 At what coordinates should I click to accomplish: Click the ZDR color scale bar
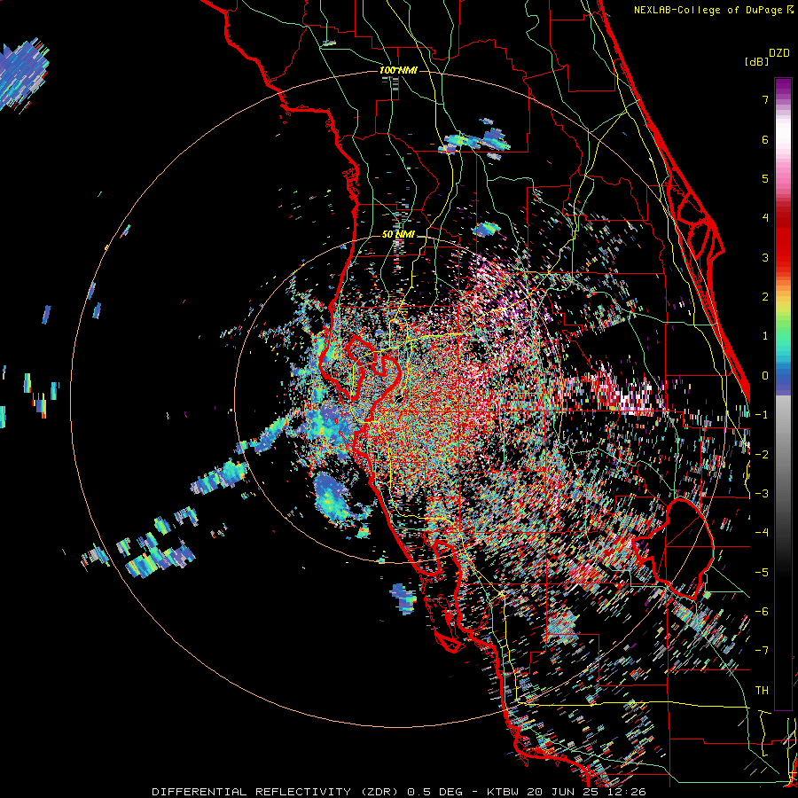tap(783, 394)
